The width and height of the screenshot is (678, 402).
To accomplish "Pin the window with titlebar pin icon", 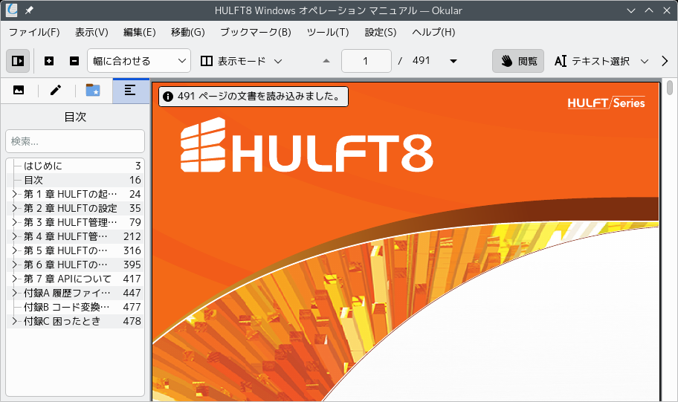I will tap(29, 10).
